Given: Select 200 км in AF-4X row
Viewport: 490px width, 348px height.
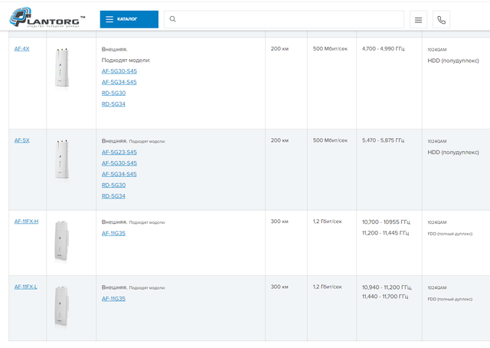Looking at the screenshot, I should coord(279,49).
